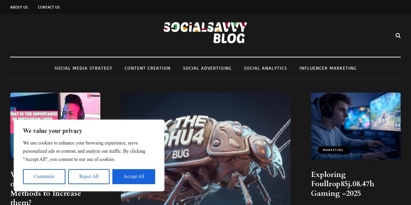Viewport: 411px width, 205px height.
Task: Open the About Us page
Action: (x=19, y=7)
